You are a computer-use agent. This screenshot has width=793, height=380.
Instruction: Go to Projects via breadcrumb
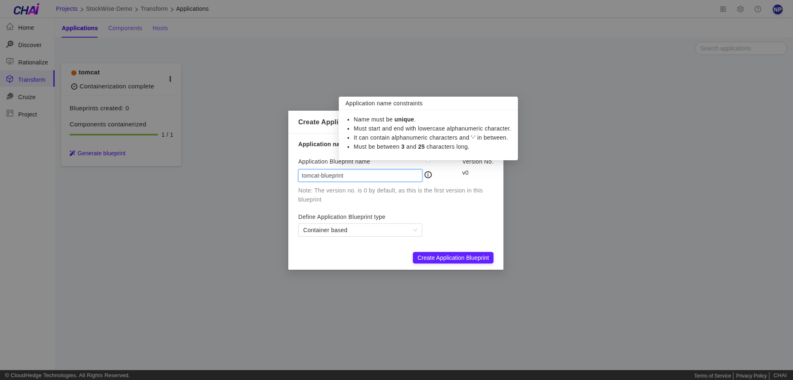point(67,9)
